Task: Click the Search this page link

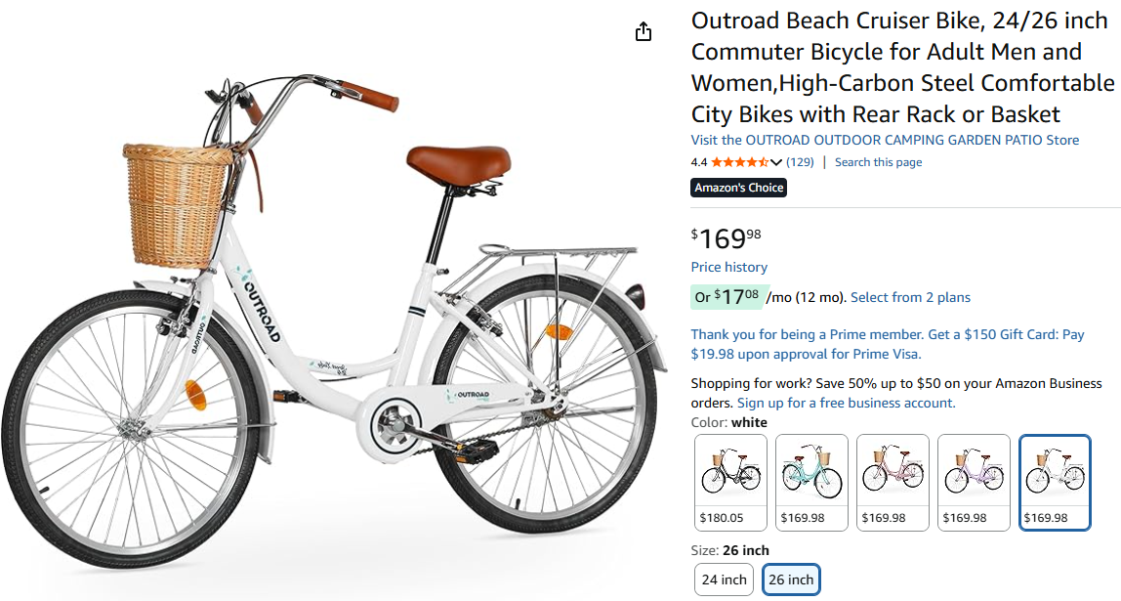Action: [878, 162]
